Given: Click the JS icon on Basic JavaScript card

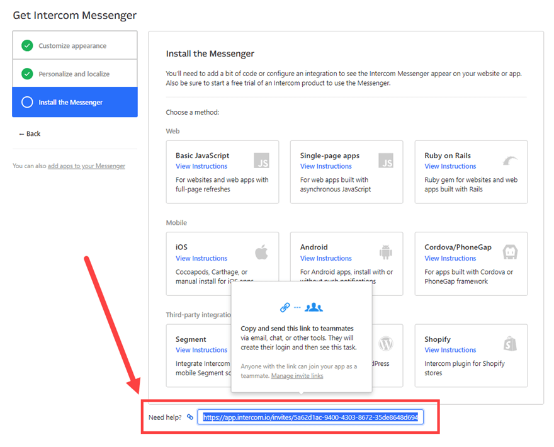Looking at the screenshot, I should click(261, 161).
